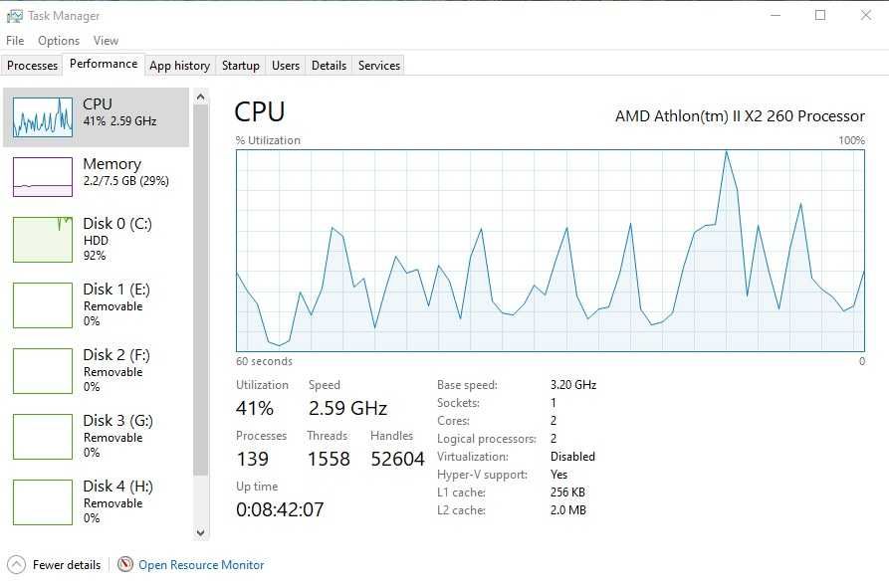This screenshot has width=889, height=588.
Task: Open the Options menu
Action: pos(59,41)
